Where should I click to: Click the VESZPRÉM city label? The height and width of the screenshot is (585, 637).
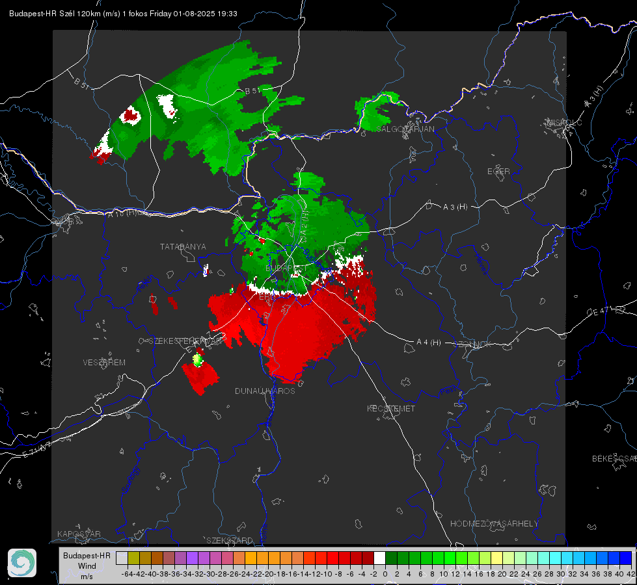[104, 362]
